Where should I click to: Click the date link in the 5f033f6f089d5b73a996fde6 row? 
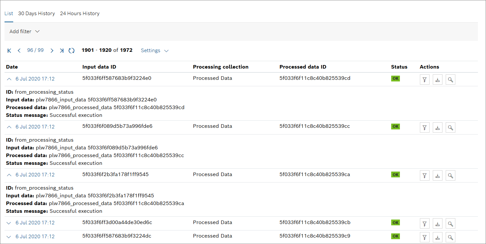[x=35, y=127]
